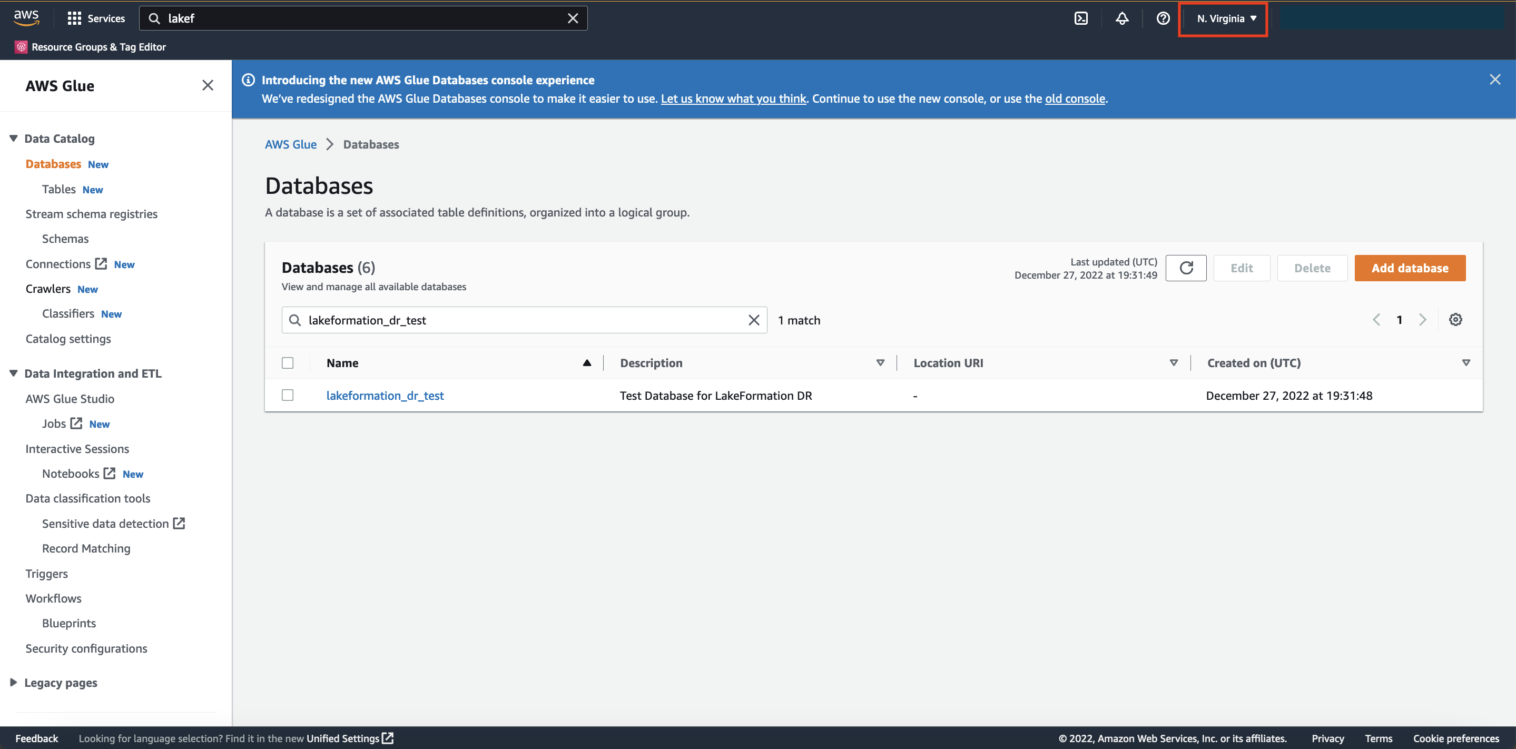The image size is (1516, 749).
Task: Click page number 1 in pagination
Action: click(1400, 320)
